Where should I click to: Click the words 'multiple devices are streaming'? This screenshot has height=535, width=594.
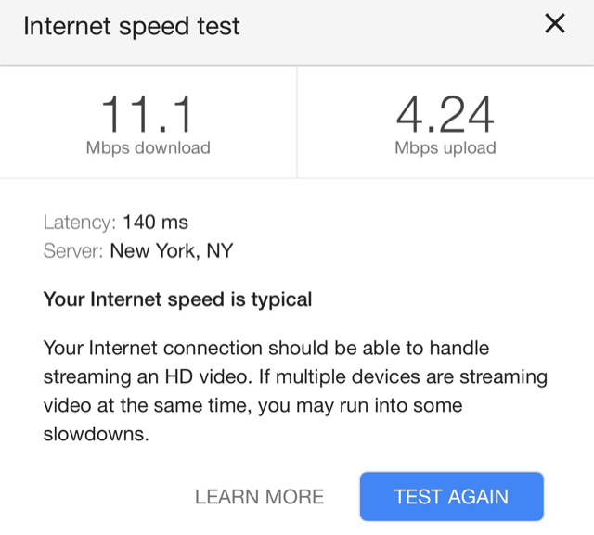[411, 376]
